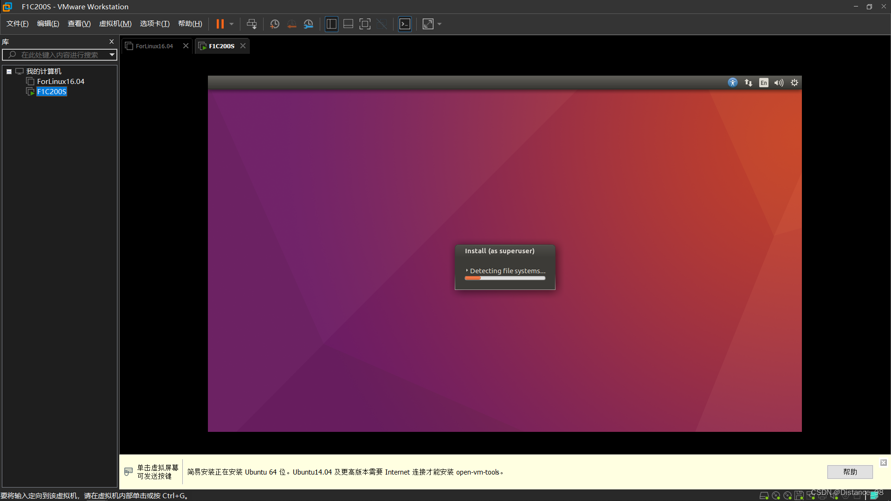
Task: Toggle the console view button
Action: 405,24
